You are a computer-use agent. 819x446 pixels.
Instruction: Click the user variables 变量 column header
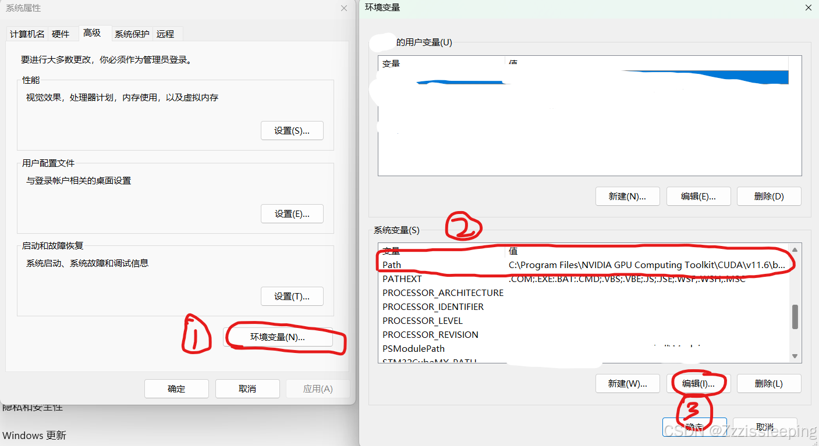tap(442, 63)
